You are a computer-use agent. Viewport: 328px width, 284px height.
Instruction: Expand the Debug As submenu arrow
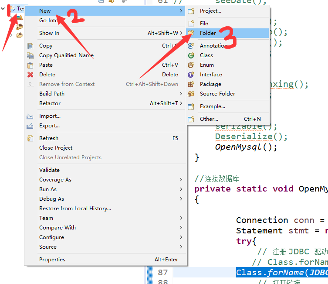181,199
